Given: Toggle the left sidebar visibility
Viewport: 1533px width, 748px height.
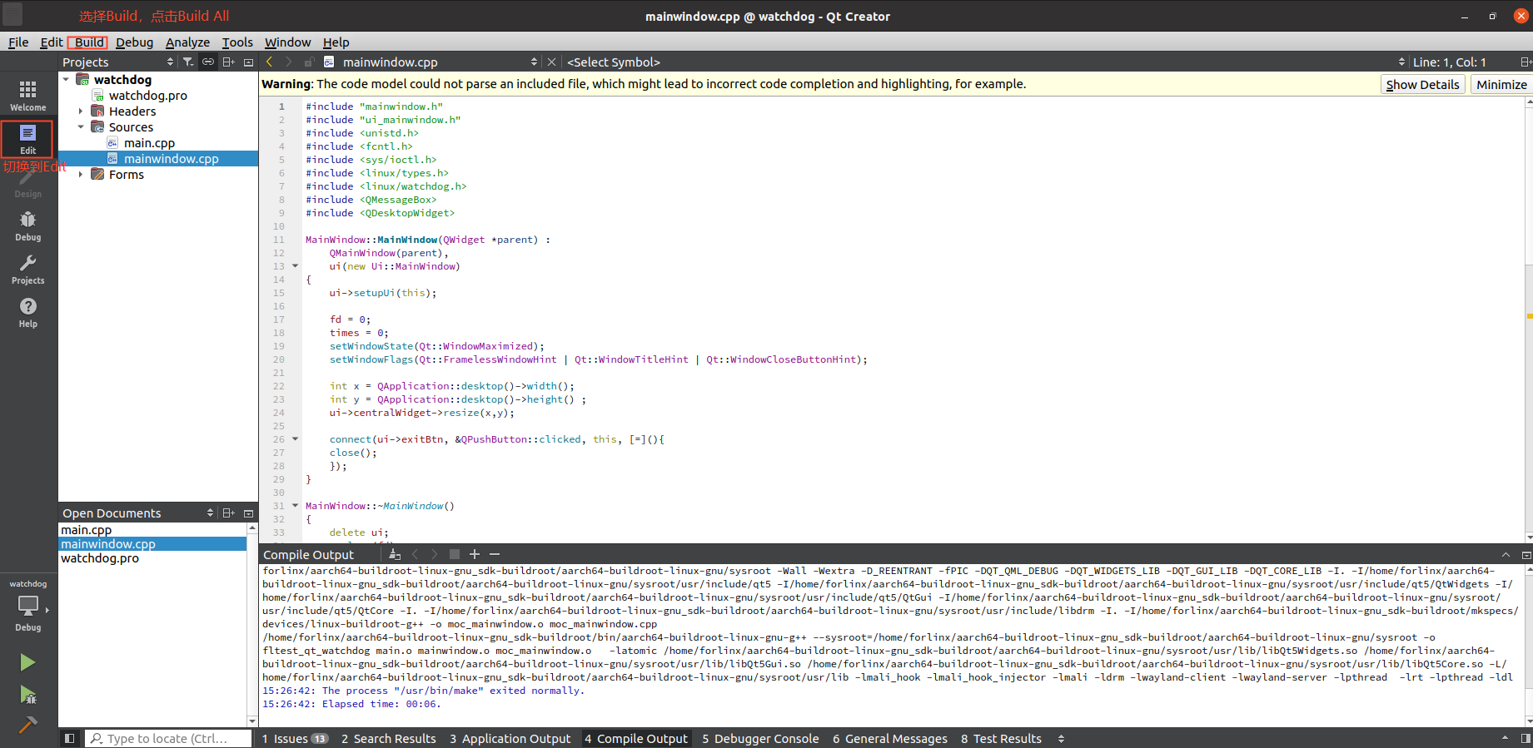Looking at the screenshot, I should pos(70,738).
